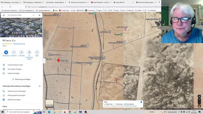Viewport: 203px width, 114px height.
Task: Click the info icon next to Fehlende Informationen
Action: coord(40,86)
